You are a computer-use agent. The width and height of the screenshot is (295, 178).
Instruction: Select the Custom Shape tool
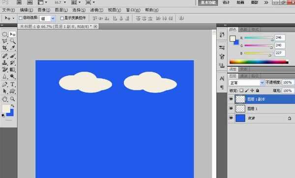click(x=12, y=91)
